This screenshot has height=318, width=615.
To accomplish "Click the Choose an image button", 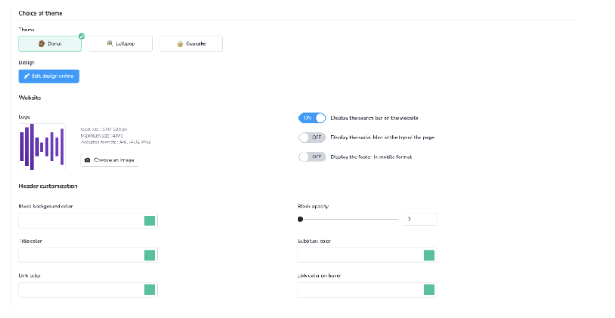I will [x=110, y=160].
